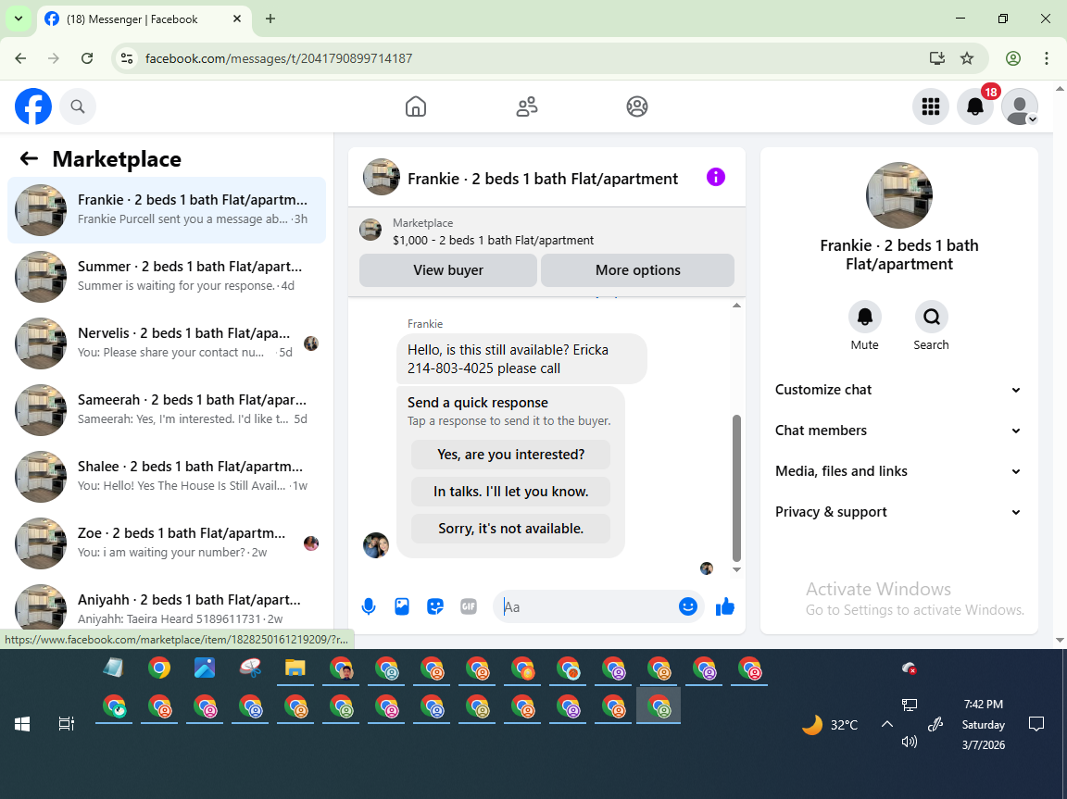Image resolution: width=1067 pixels, height=799 pixels.
Task: Open Task View on taskbar
Action: pyautogui.click(x=66, y=724)
